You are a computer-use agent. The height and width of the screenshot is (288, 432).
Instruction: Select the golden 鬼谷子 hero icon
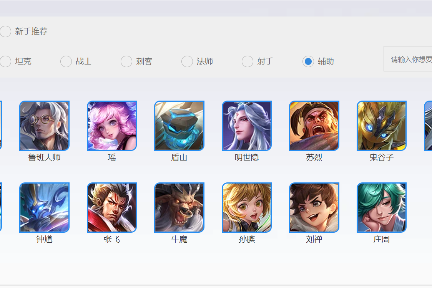coord(382,126)
